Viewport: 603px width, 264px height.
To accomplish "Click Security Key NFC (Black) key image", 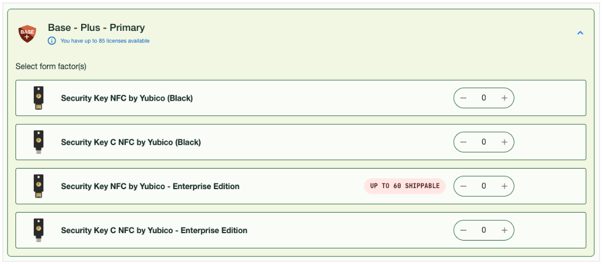I will click(38, 98).
